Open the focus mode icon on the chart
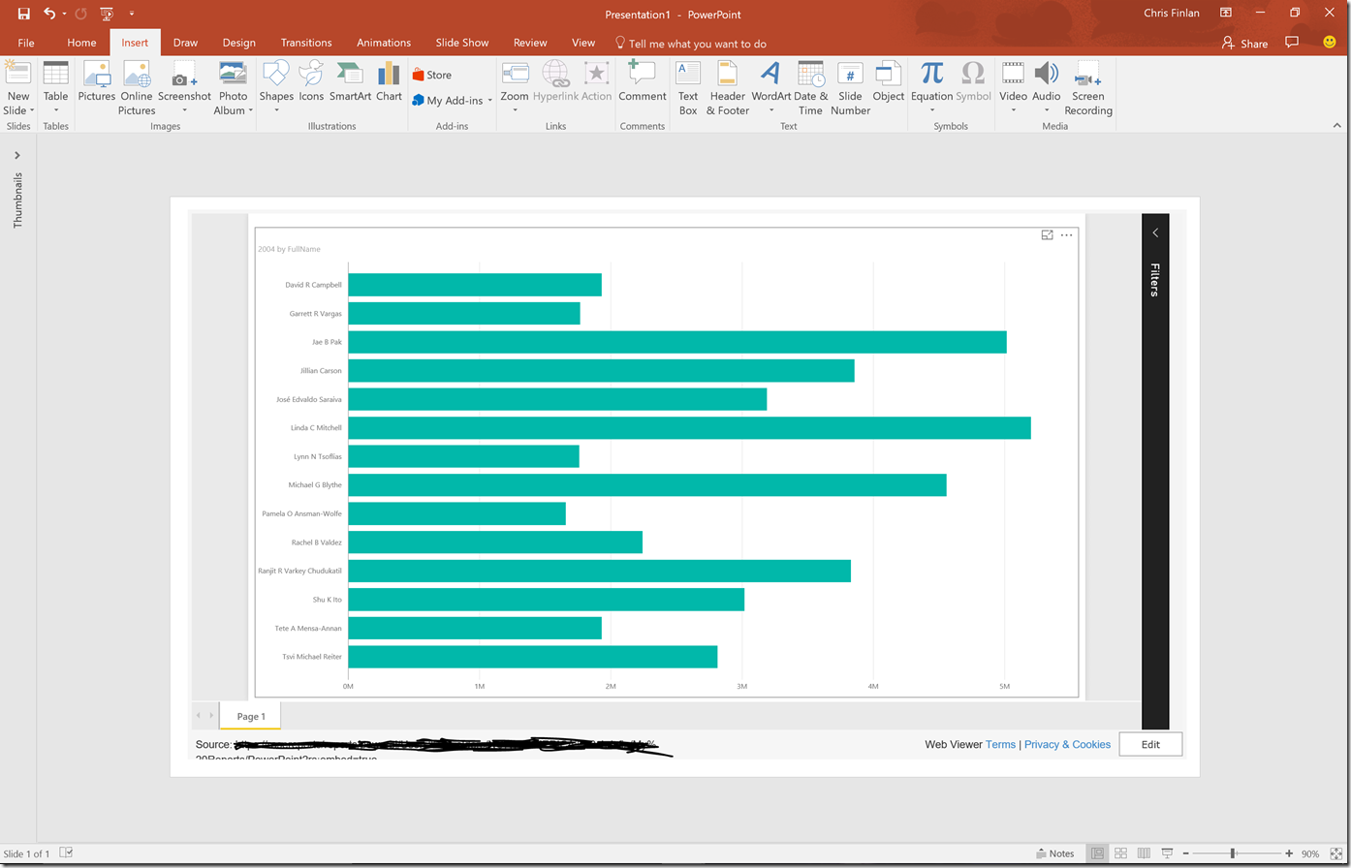 (1047, 234)
